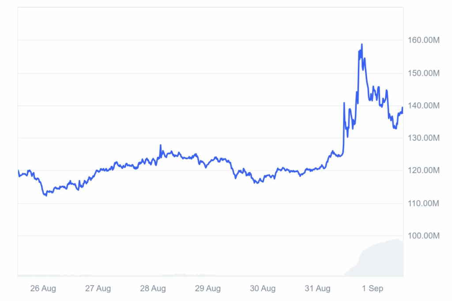Click the 30 Aug date label
The image size is (452, 301).
click(263, 288)
